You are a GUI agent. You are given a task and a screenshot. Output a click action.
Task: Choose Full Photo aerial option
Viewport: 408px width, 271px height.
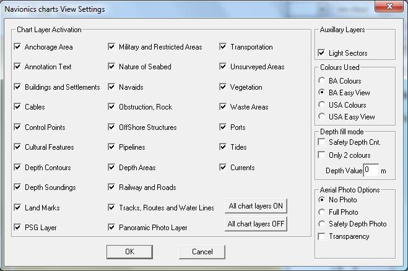point(321,212)
